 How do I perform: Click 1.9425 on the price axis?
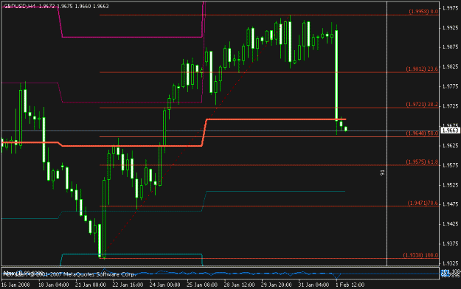click(x=450, y=223)
